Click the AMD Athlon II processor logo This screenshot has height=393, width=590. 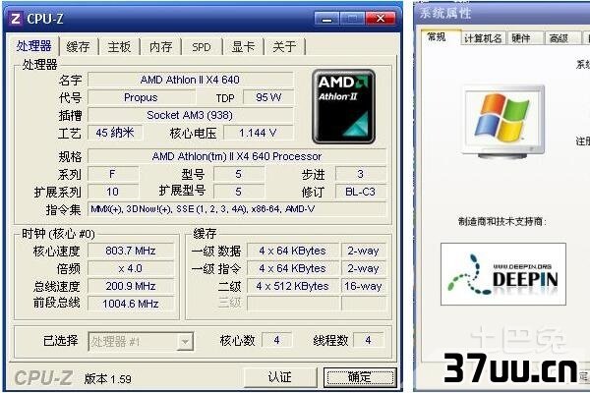(x=343, y=107)
